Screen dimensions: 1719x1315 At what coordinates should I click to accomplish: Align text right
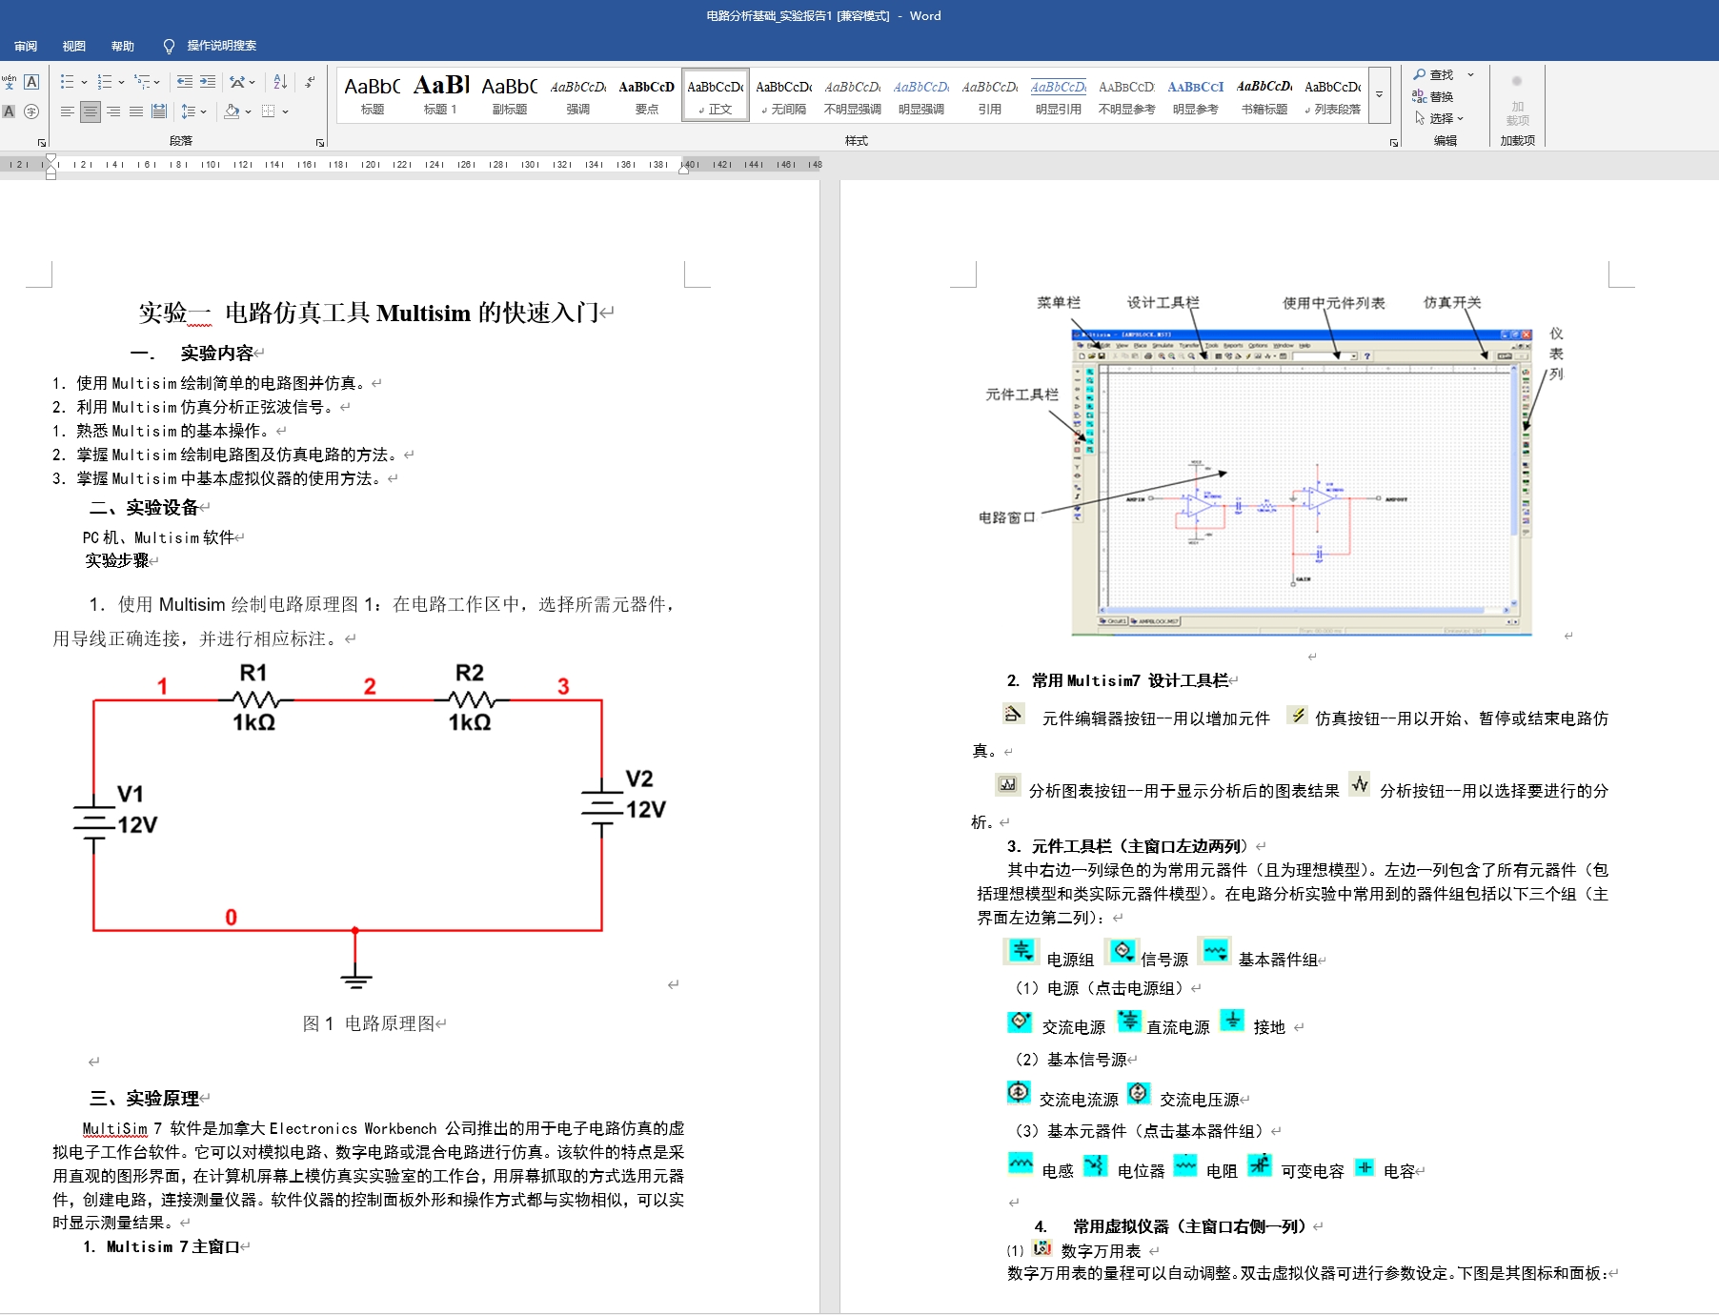pyautogui.click(x=113, y=111)
